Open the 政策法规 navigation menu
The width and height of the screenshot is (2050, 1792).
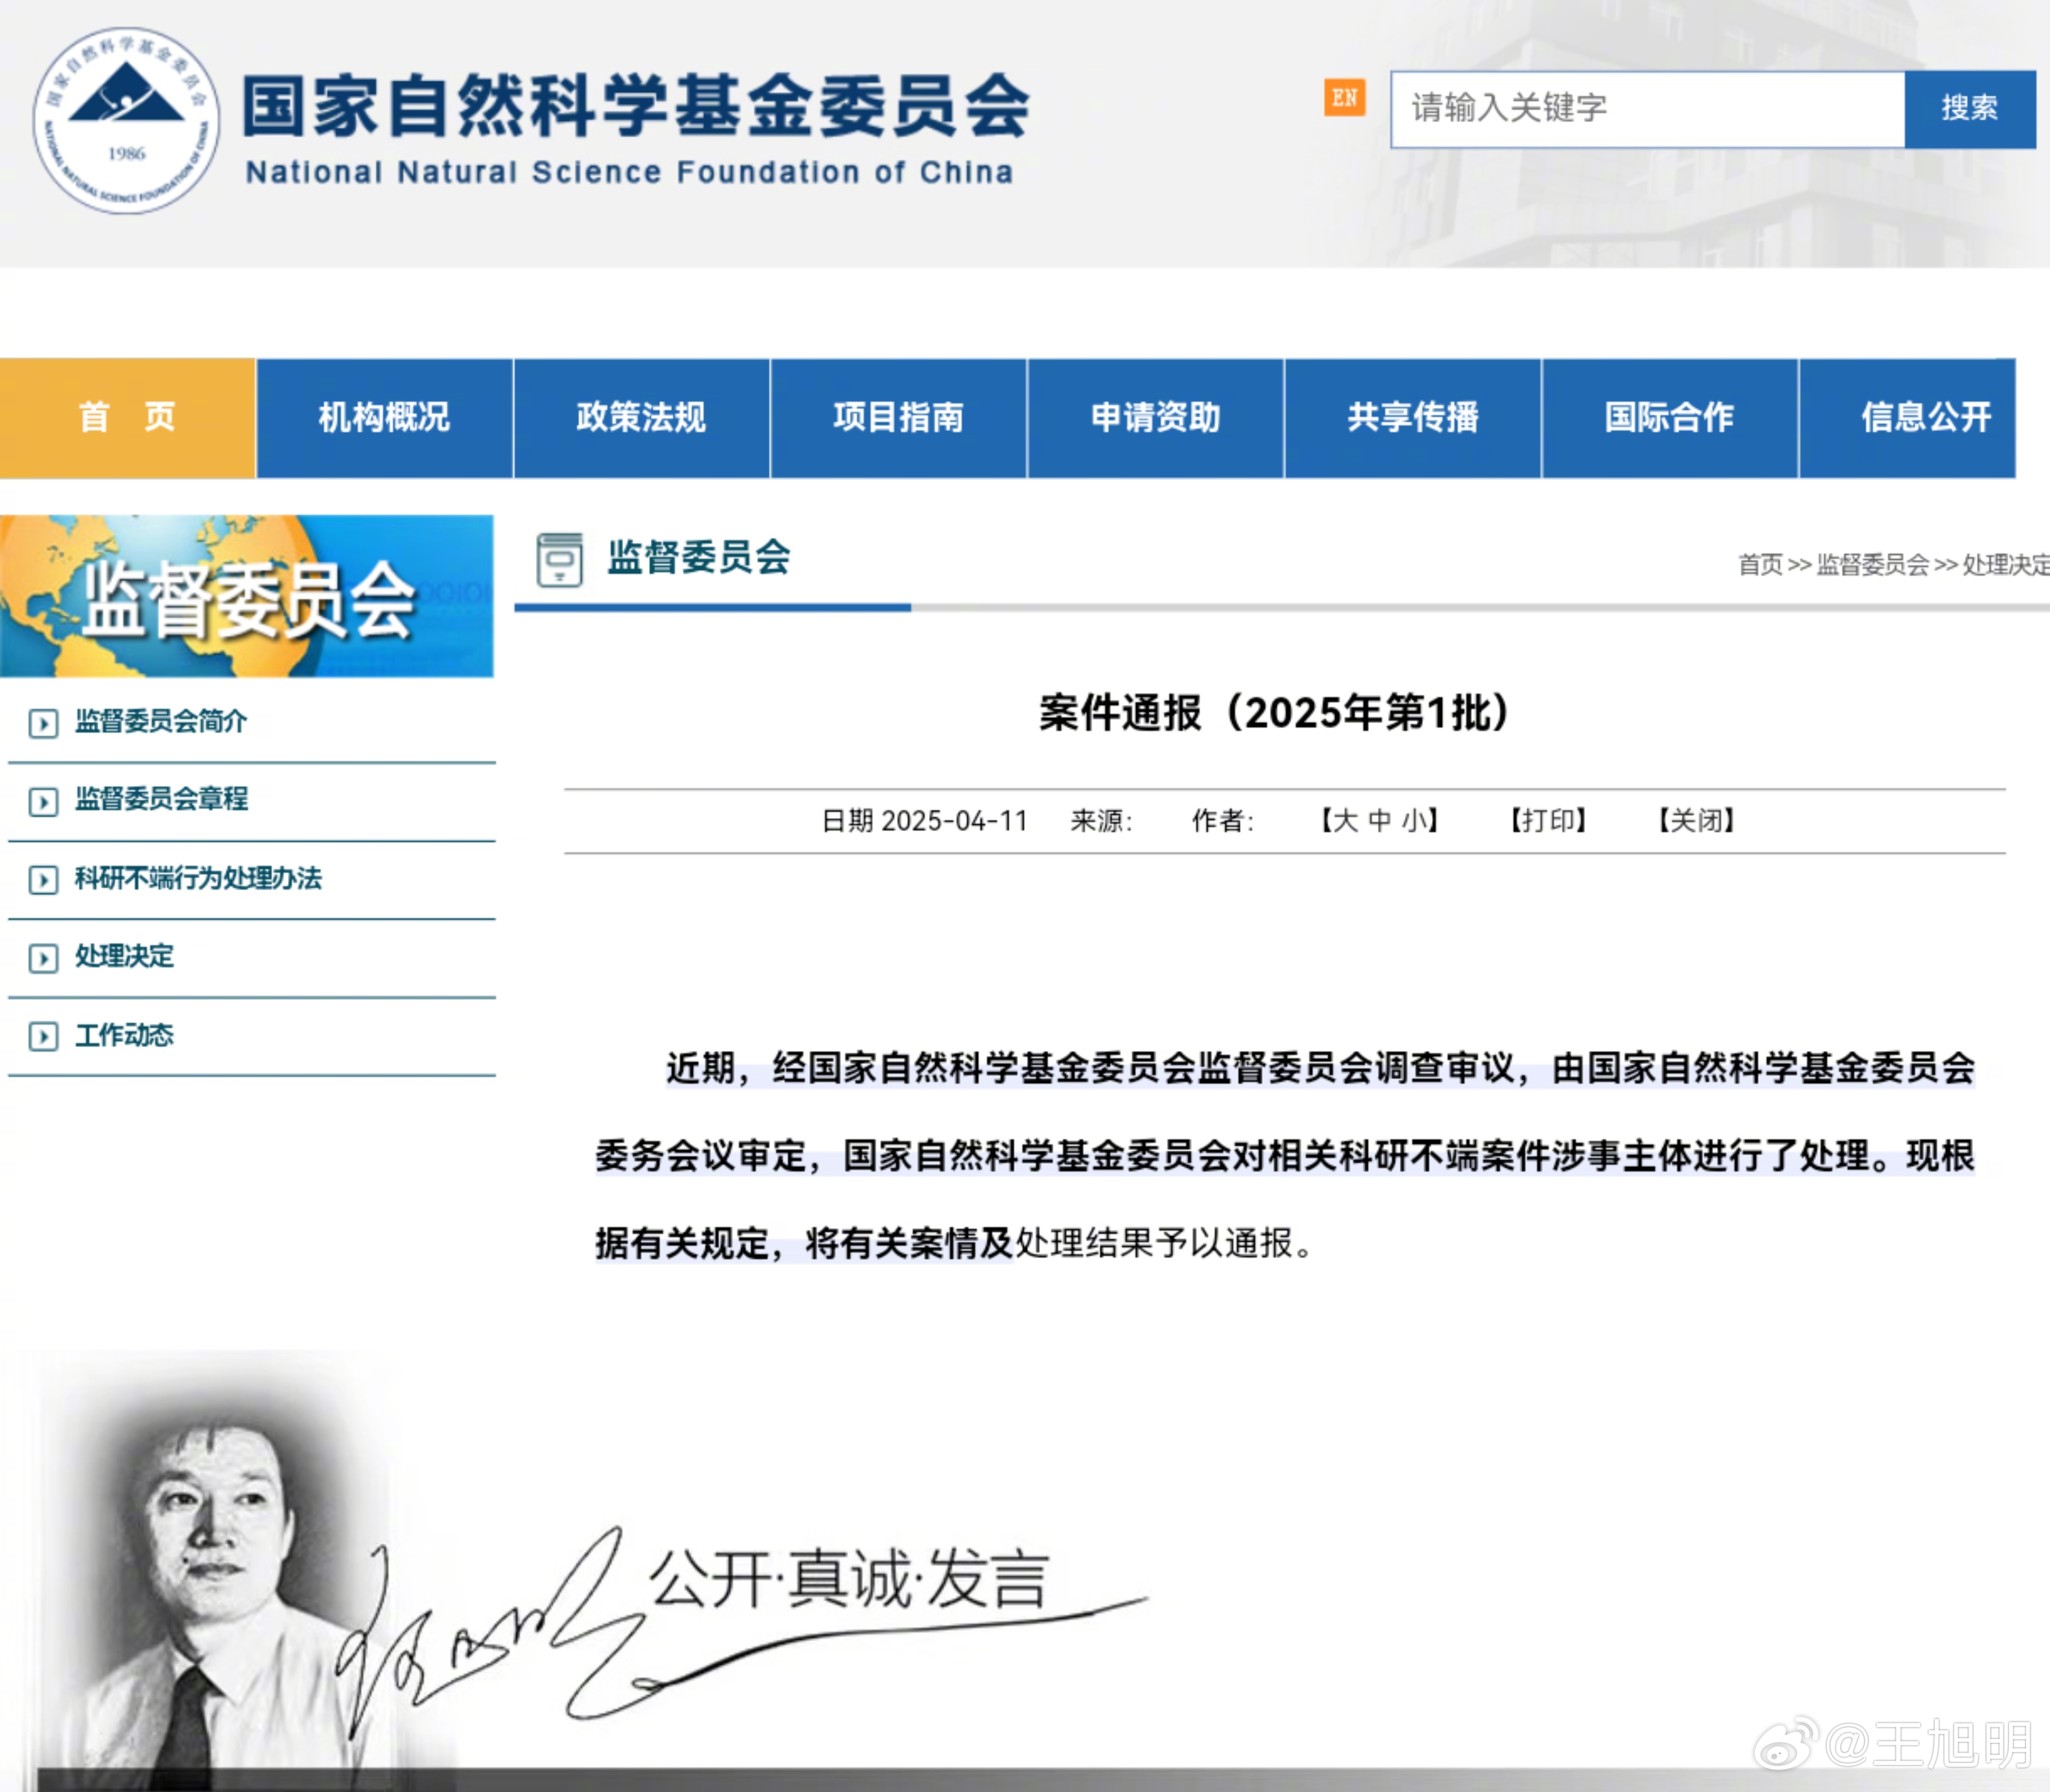coord(641,417)
